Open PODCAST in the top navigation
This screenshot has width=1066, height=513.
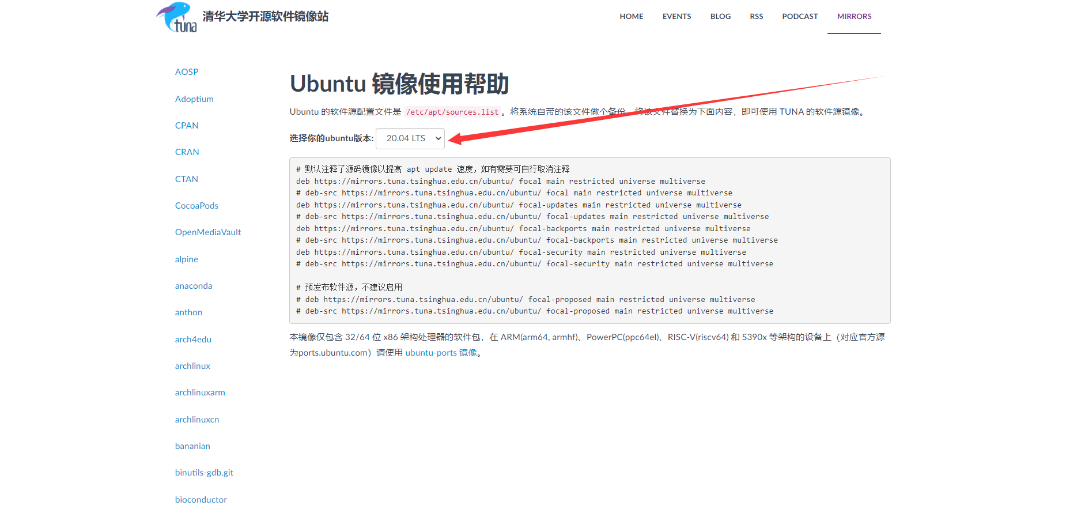pos(800,17)
